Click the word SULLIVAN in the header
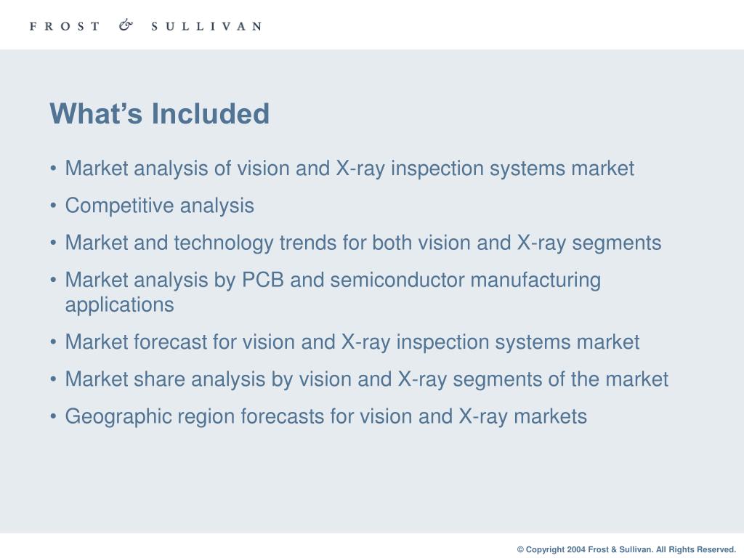The width and height of the screenshot is (744, 558). [x=206, y=26]
